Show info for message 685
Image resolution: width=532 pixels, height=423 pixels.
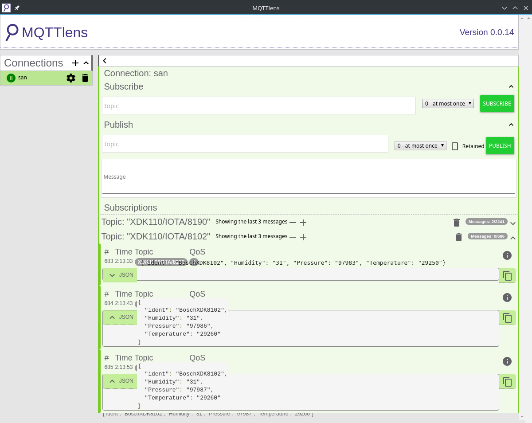click(x=508, y=361)
